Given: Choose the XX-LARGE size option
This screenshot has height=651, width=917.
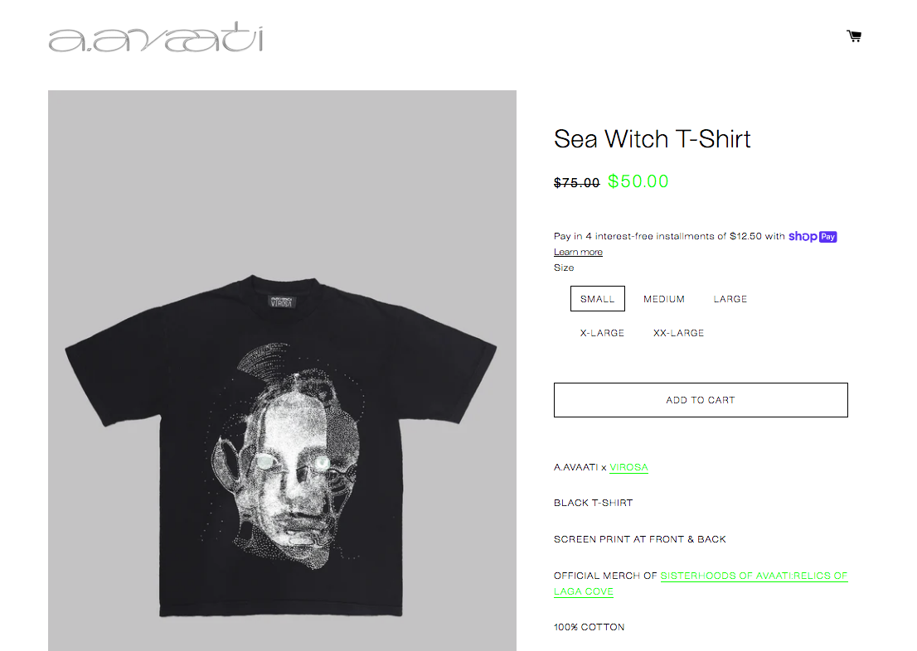Looking at the screenshot, I should point(678,332).
